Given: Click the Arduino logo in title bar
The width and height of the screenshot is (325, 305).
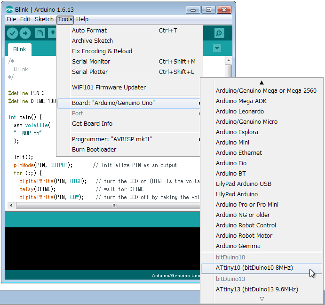Looking at the screenshot, I should [9, 9].
